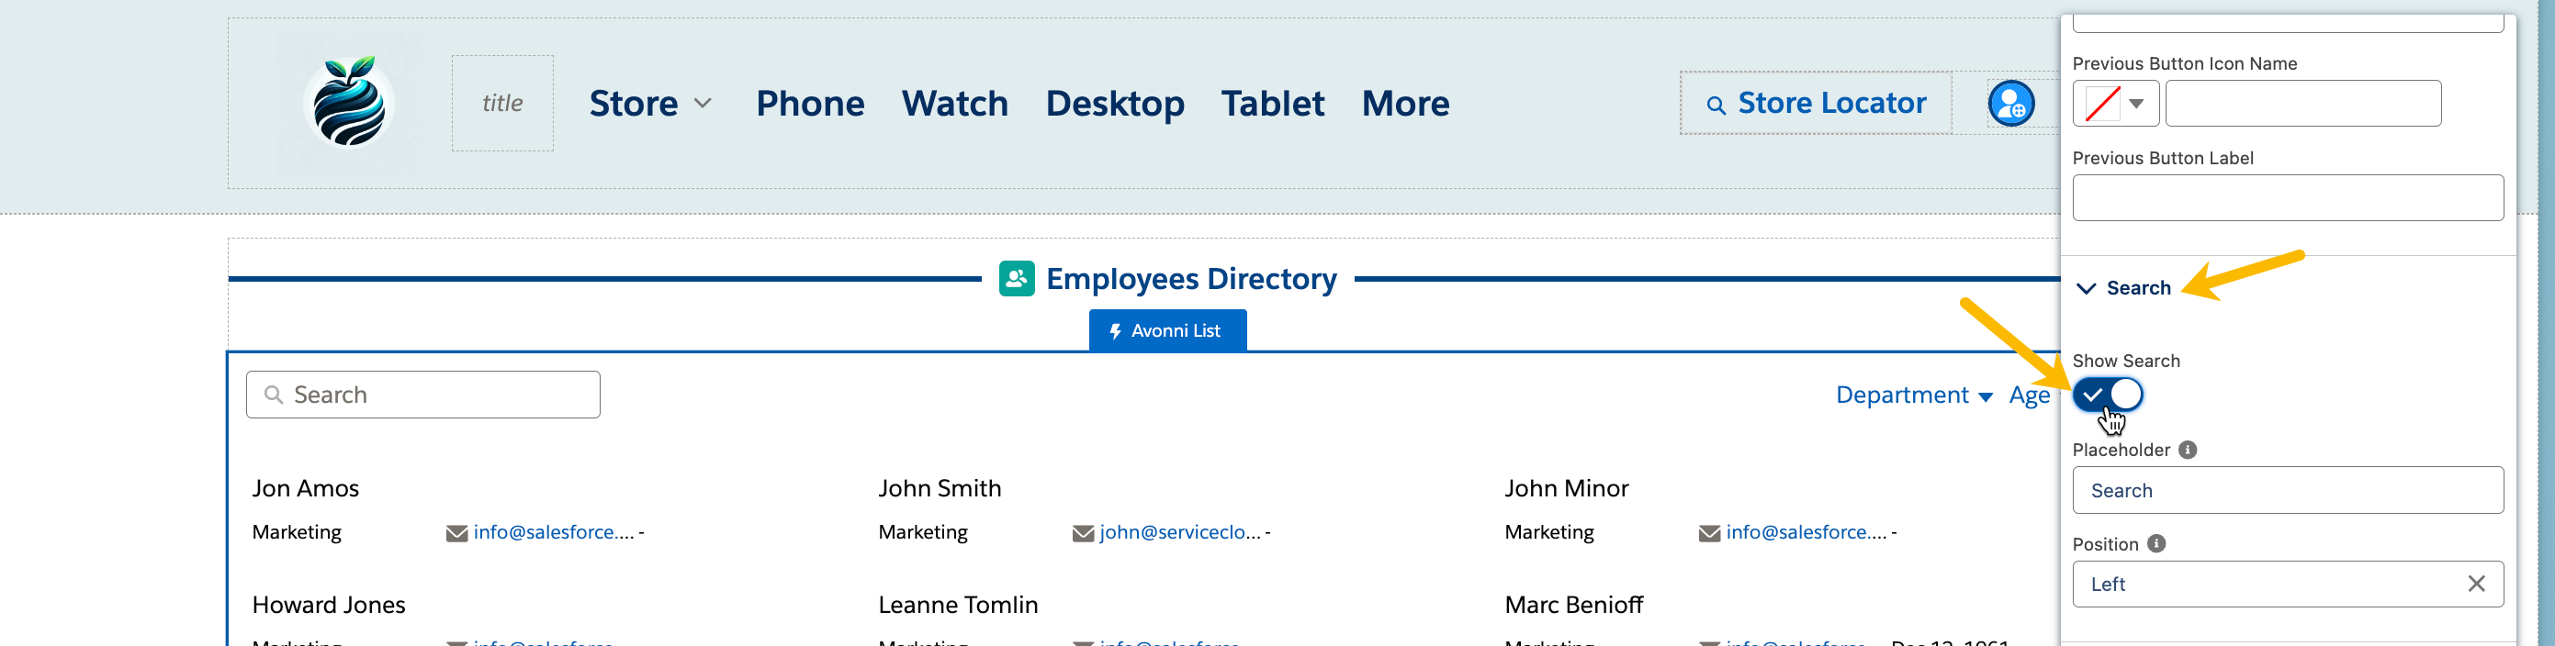Open the More navigation menu
The height and width of the screenshot is (646, 2555).
(1404, 104)
